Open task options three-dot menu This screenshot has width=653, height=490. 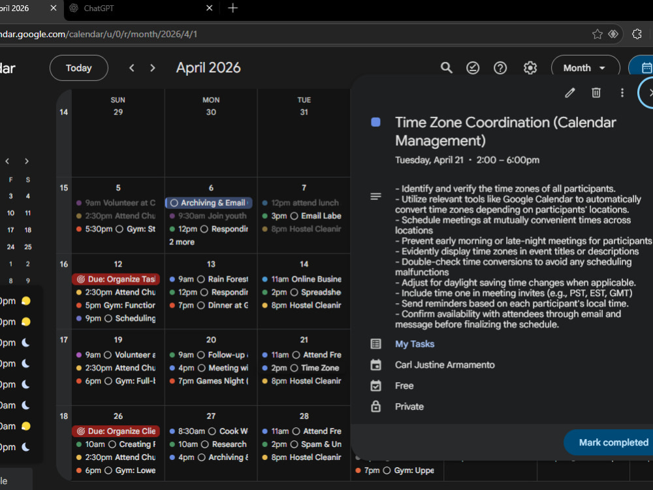pyautogui.click(x=622, y=93)
